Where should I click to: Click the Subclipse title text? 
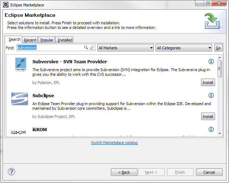click(43, 95)
